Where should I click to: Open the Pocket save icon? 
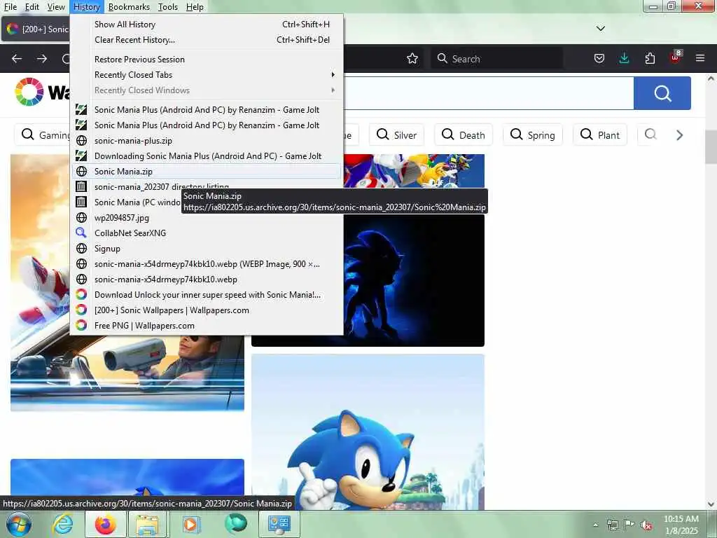coord(599,59)
